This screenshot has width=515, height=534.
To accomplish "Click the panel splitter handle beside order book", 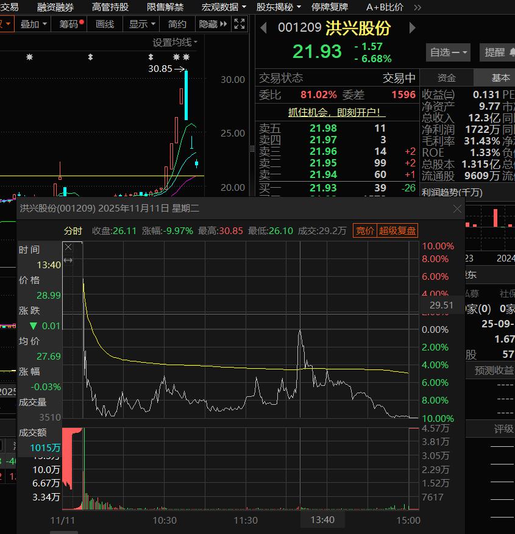I will pos(252,149).
